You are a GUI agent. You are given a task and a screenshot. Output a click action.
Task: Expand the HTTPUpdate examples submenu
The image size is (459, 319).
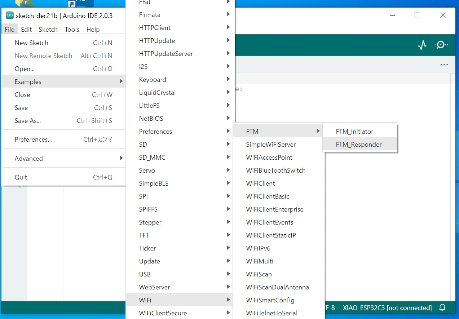[180, 41]
